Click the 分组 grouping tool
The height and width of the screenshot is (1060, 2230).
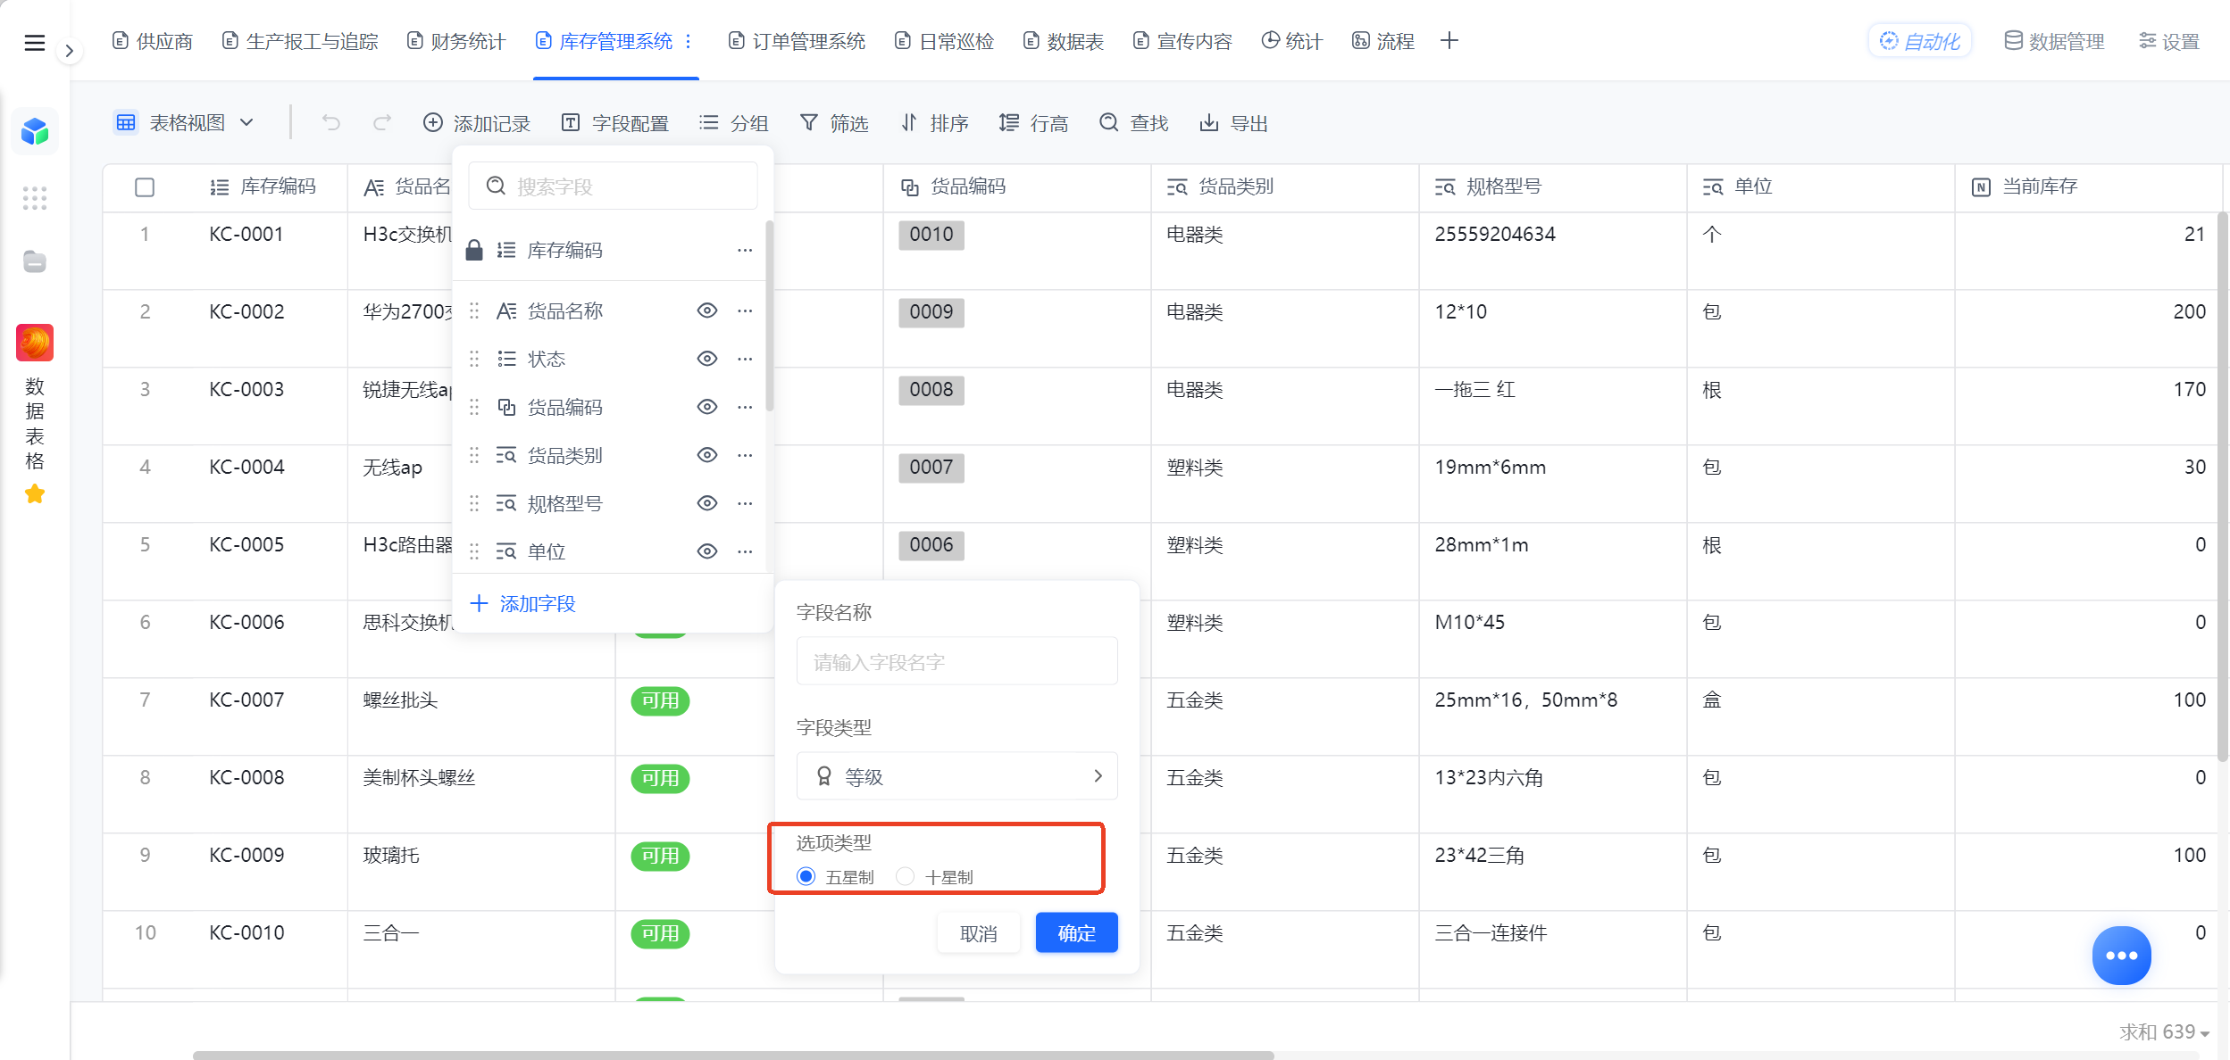coord(734,123)
